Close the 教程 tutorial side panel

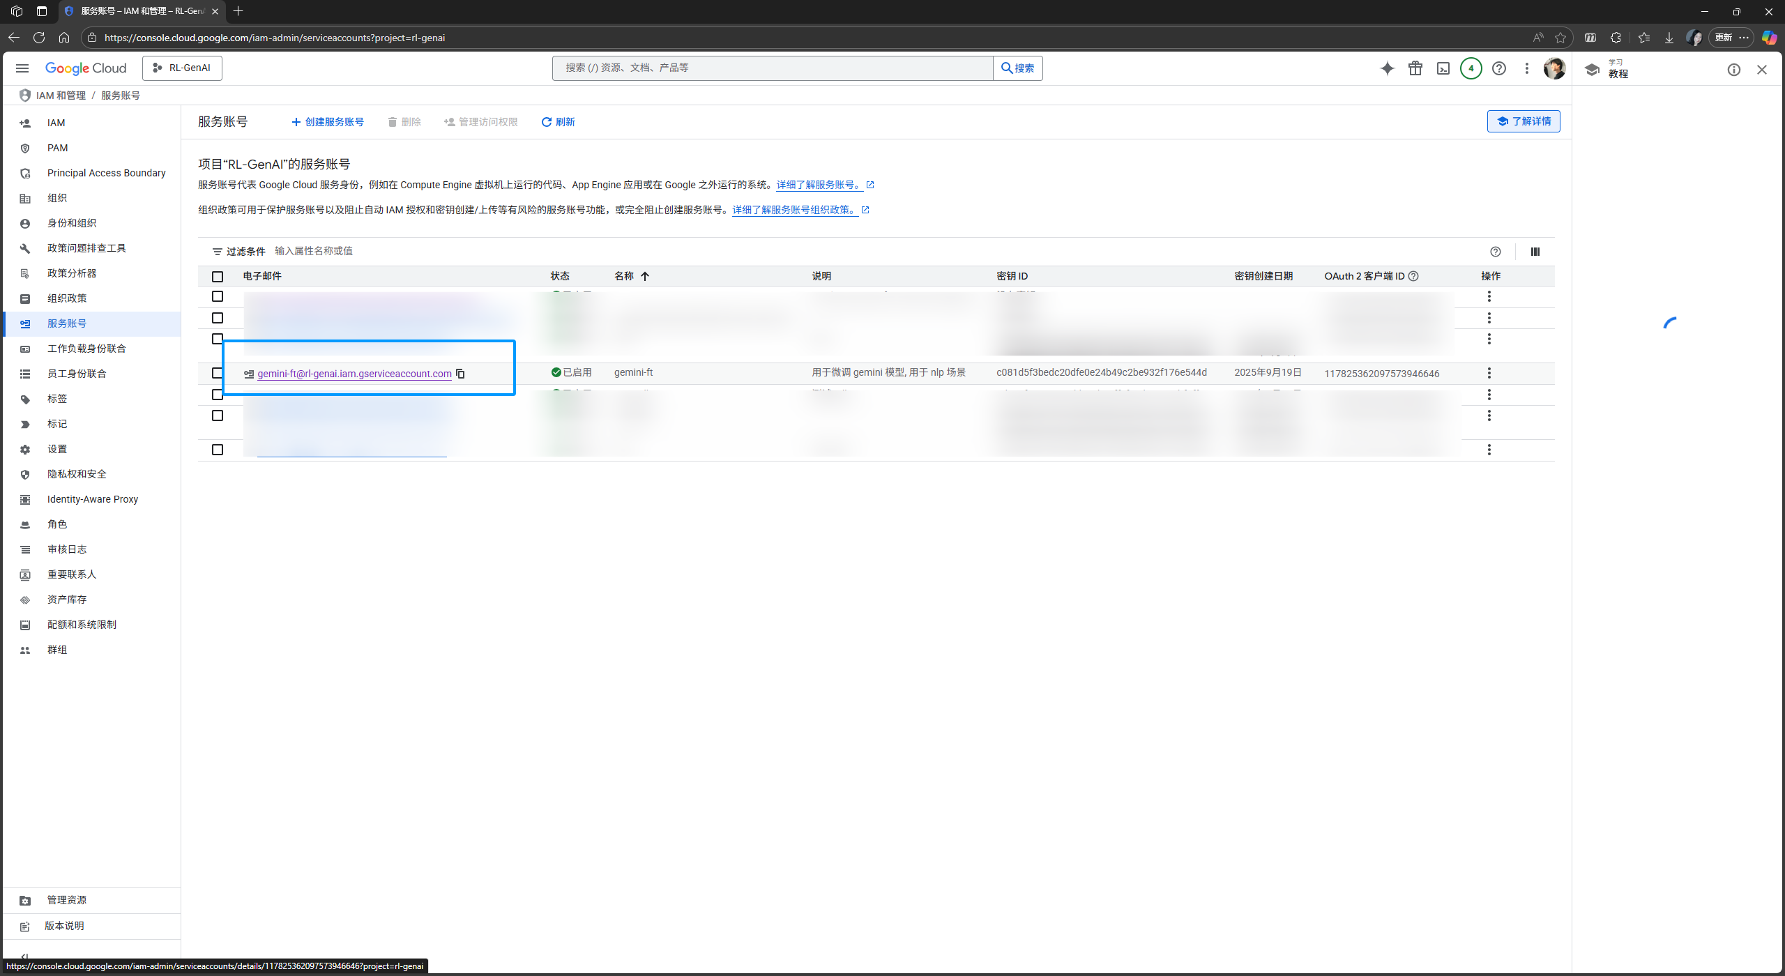1762,70
